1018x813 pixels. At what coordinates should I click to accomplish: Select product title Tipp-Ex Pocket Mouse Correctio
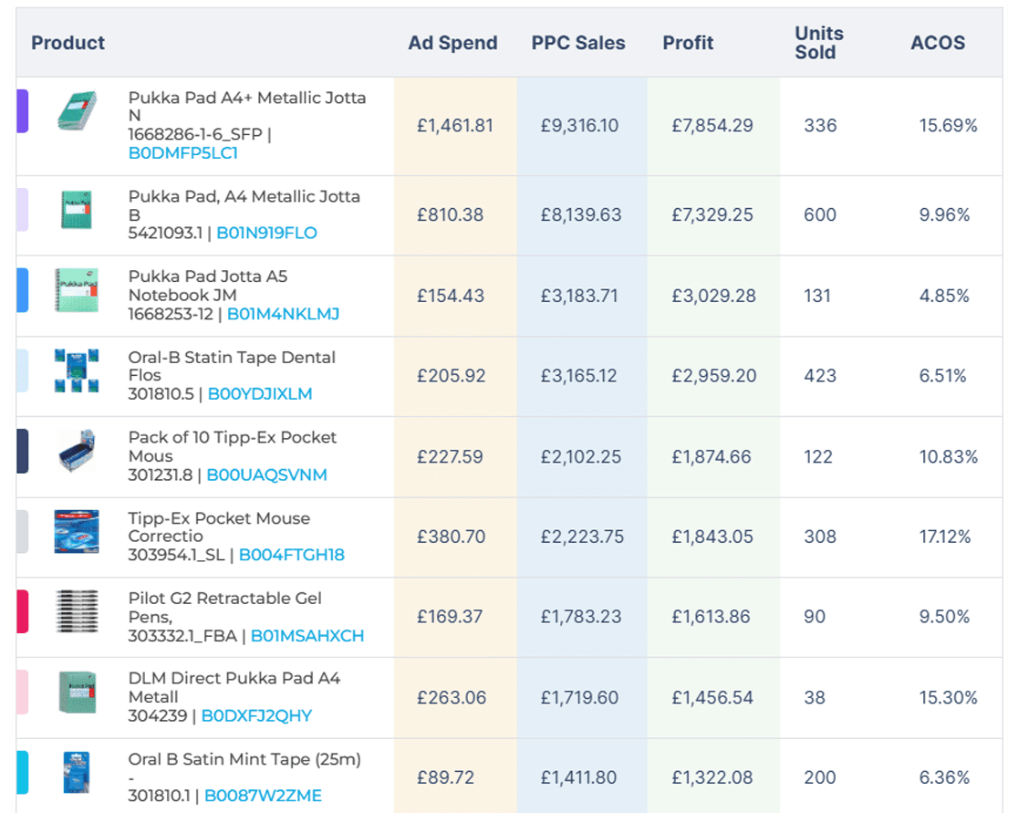(219, 526)
